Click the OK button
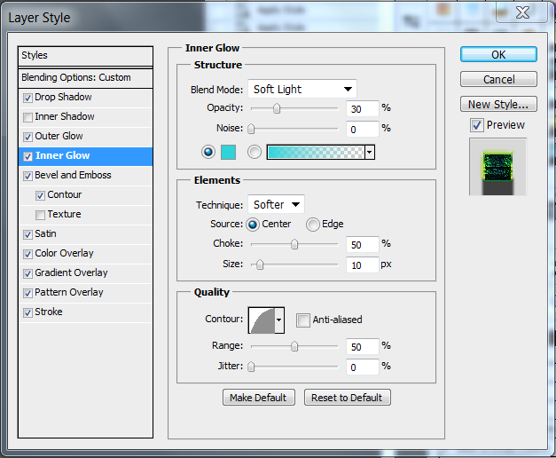Image resolution: width=556 pixels, height=458 pixels. 498,55
